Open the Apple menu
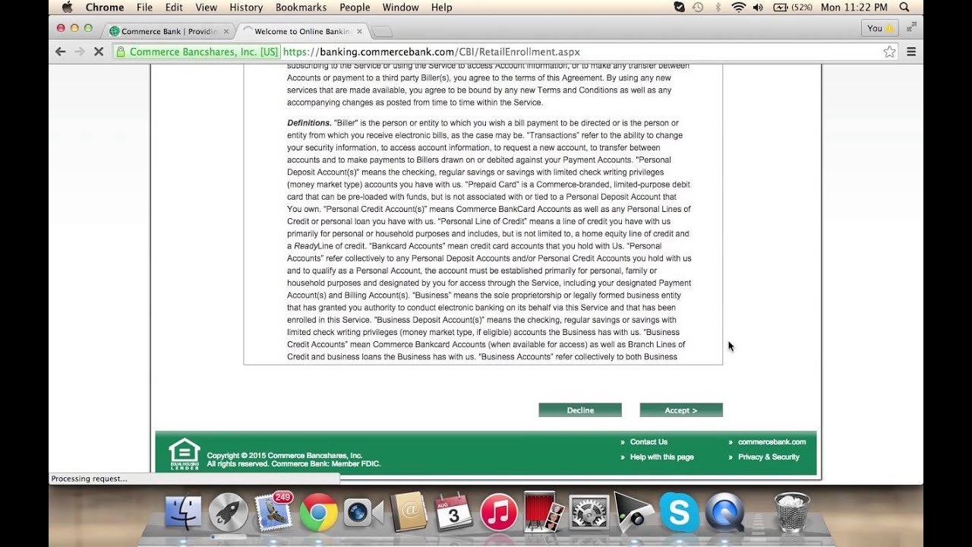 [67, 7]
